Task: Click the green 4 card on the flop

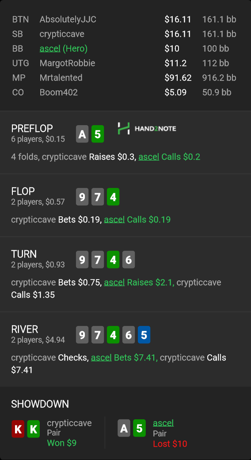Action: (x=113, y=197)
